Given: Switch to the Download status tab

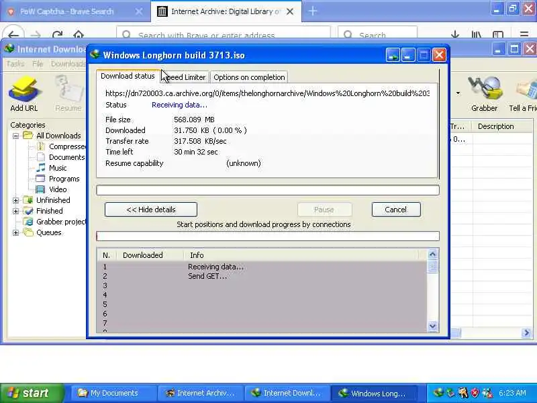Looking at the screenshot, I should (128, 76).
